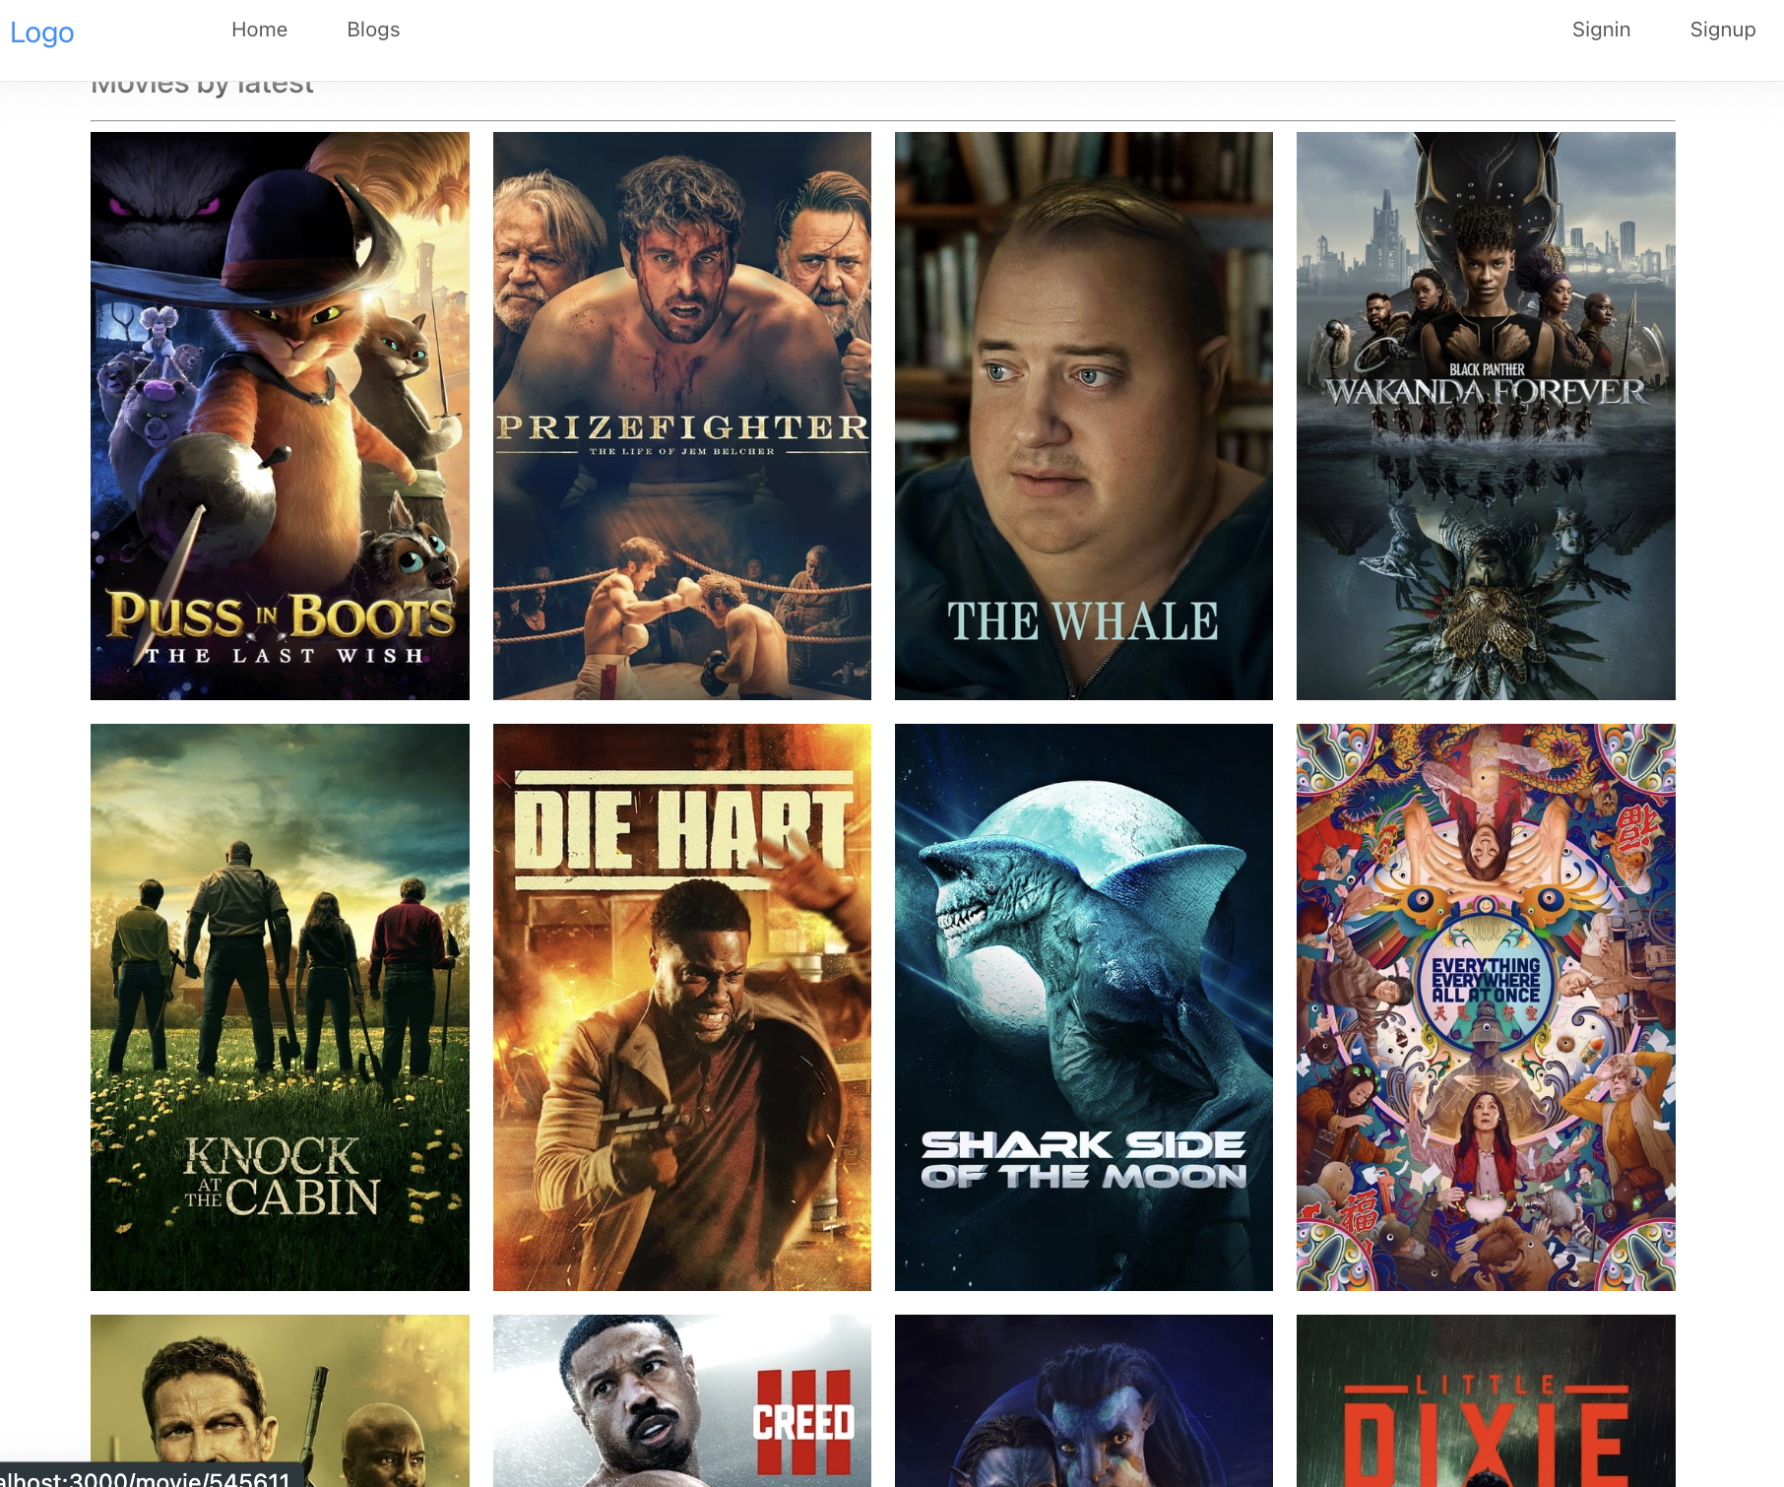
Task: Open the Wakanda Forever poster
Action: tap(1486, 416)
